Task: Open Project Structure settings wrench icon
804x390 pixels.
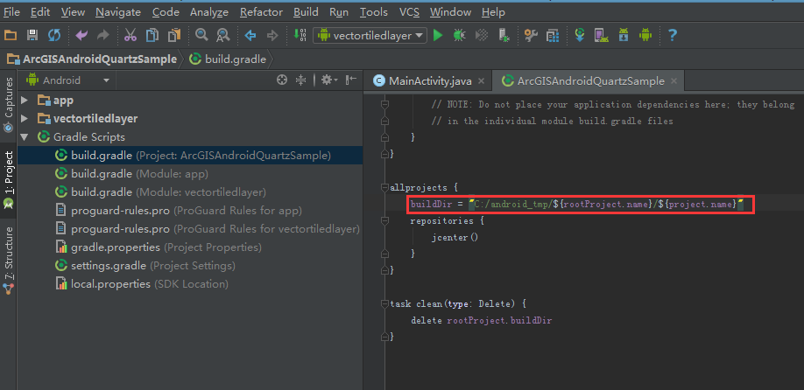Action: (x=531, y=35)
